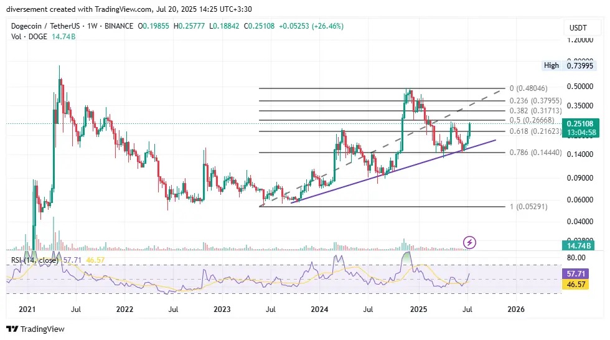Image resolution: width=610 pixels, height=340 pixels.
Task: Click the low price value L0.18842
Action: 224,26
